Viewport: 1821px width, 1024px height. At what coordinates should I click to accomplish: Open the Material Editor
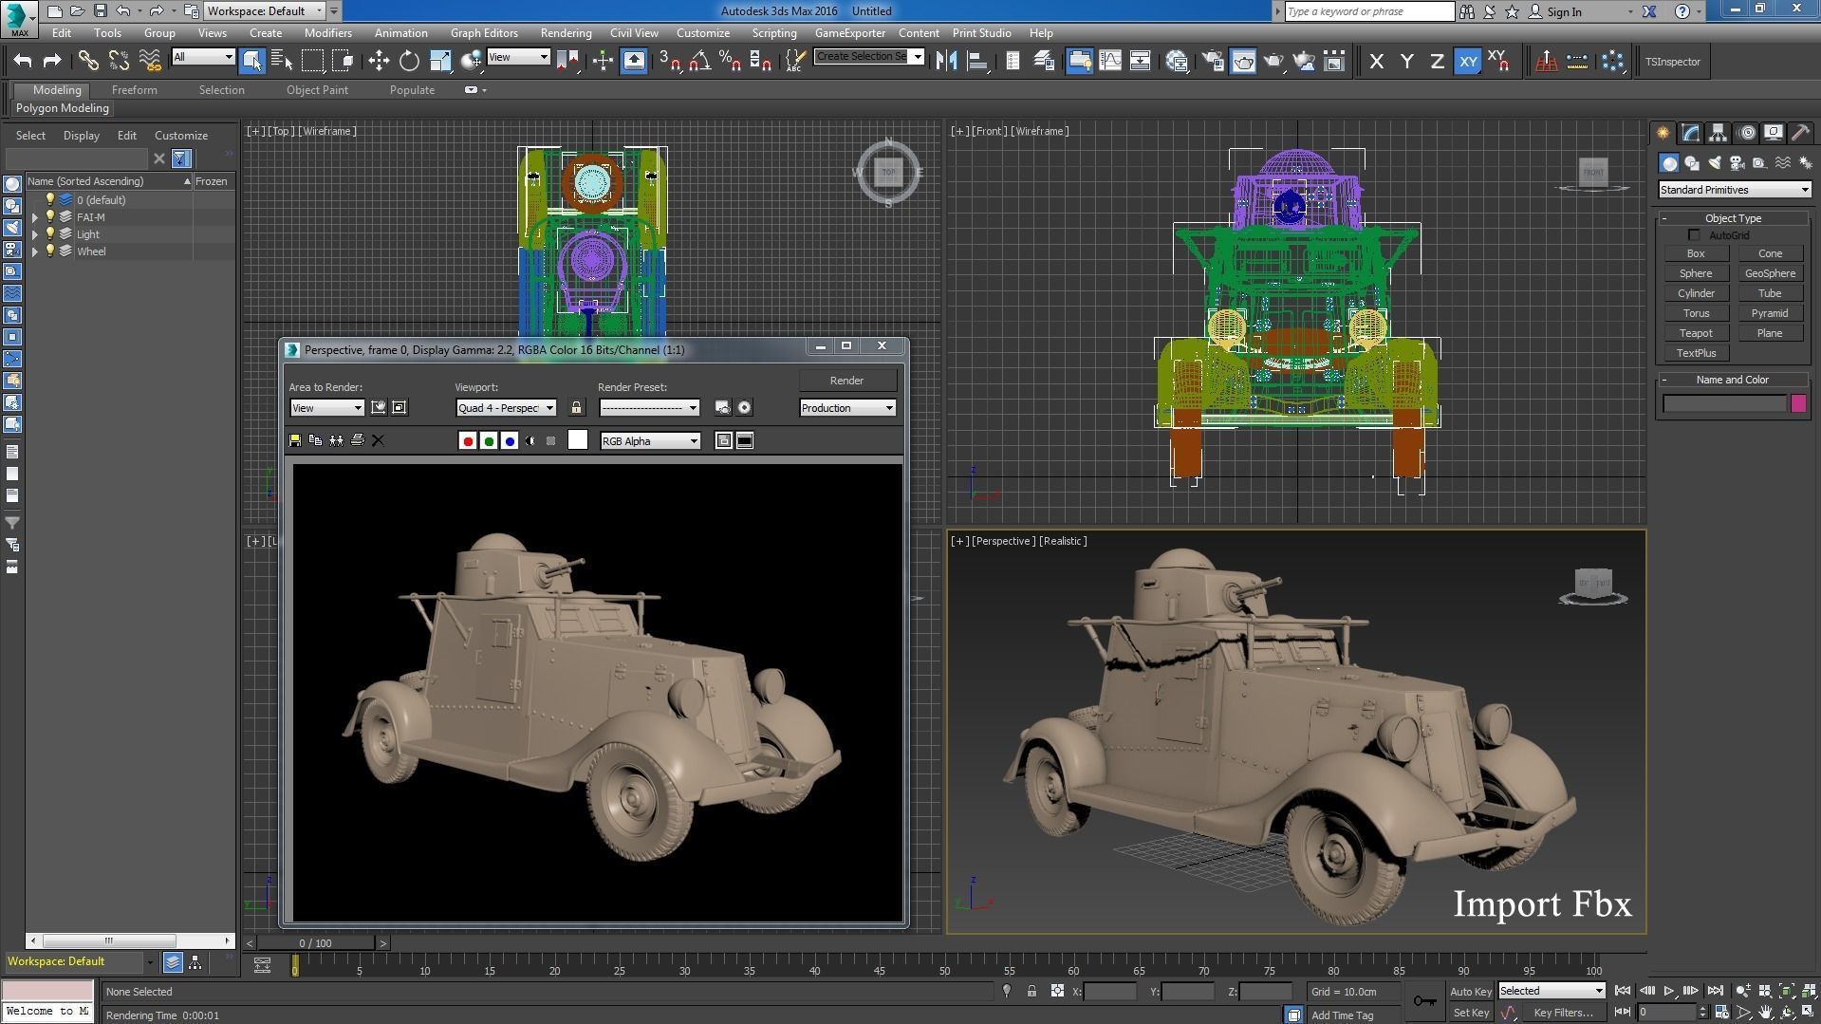coord(1177,62)
